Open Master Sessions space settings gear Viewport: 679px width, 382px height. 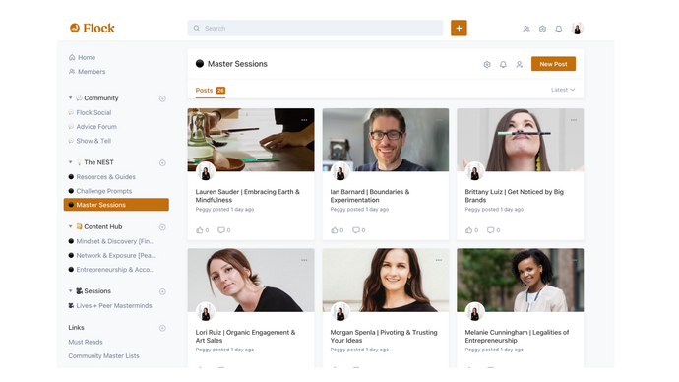pyautogui.click(x=487, y=65)
